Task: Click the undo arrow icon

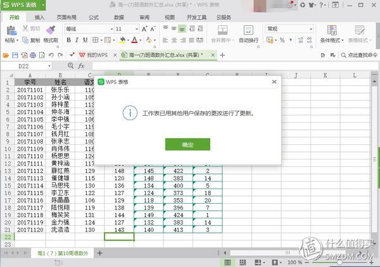Action: [x=51, y=56]
